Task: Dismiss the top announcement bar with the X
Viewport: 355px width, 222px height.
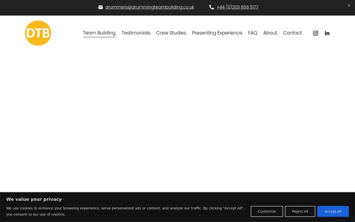Action: (349, 5)
